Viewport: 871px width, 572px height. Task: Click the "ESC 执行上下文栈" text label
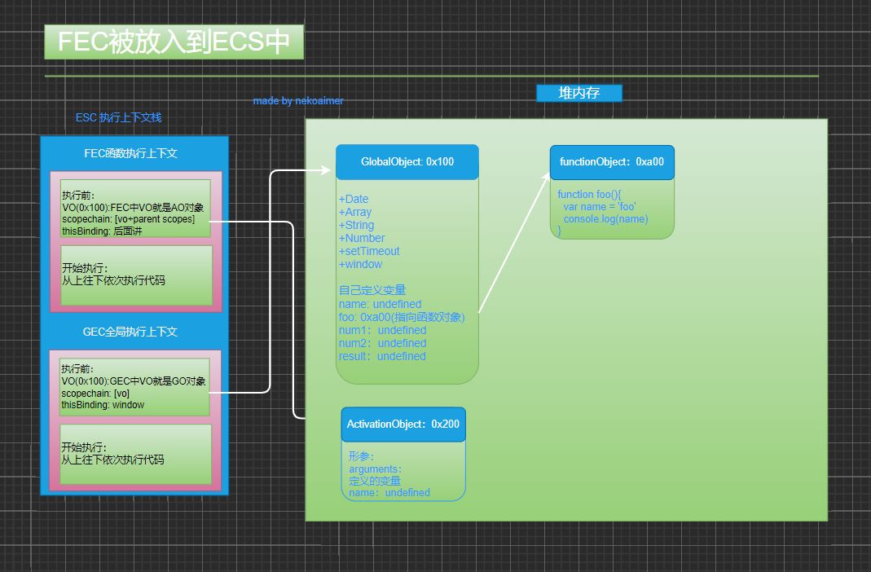(118, 117)
